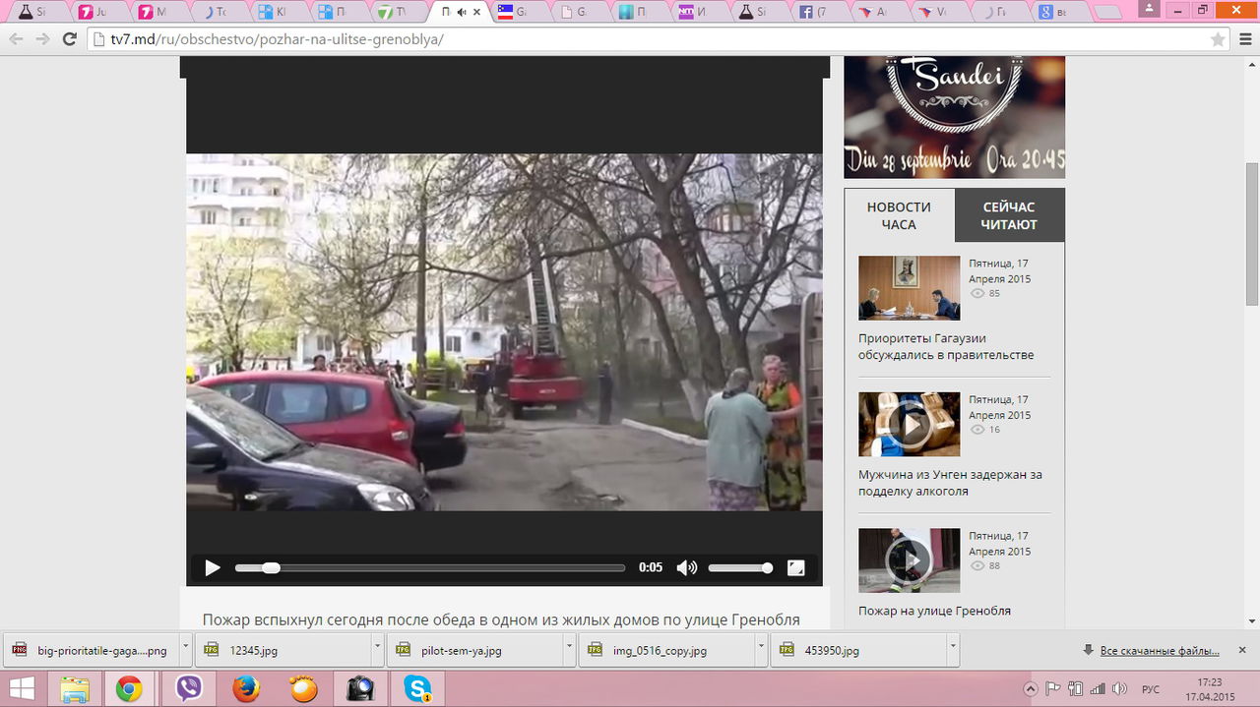Open the battery power tray icon
1260x707 pixels.
[1076, 689]
